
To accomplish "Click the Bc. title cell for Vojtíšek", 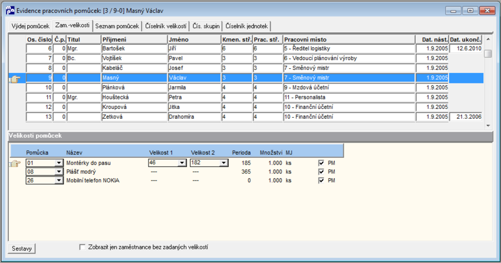I will [x=83, y=58].
